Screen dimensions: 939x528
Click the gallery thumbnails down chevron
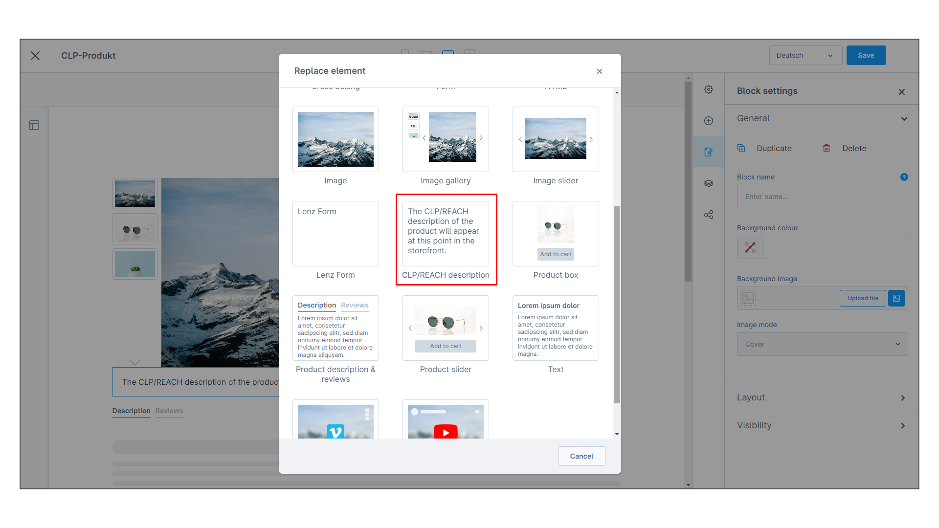135,362
